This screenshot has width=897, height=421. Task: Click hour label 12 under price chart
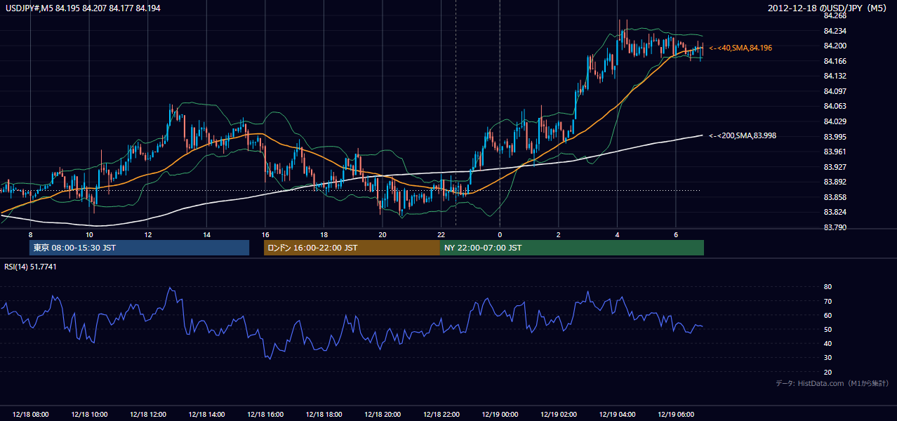(x=147, y=234)
